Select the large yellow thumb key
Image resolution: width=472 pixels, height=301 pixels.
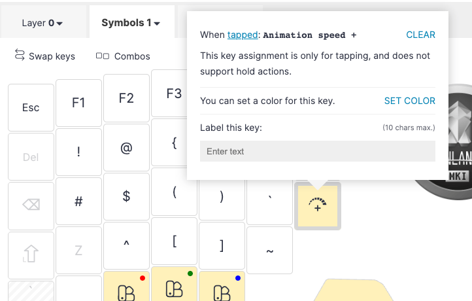[354, 290]
